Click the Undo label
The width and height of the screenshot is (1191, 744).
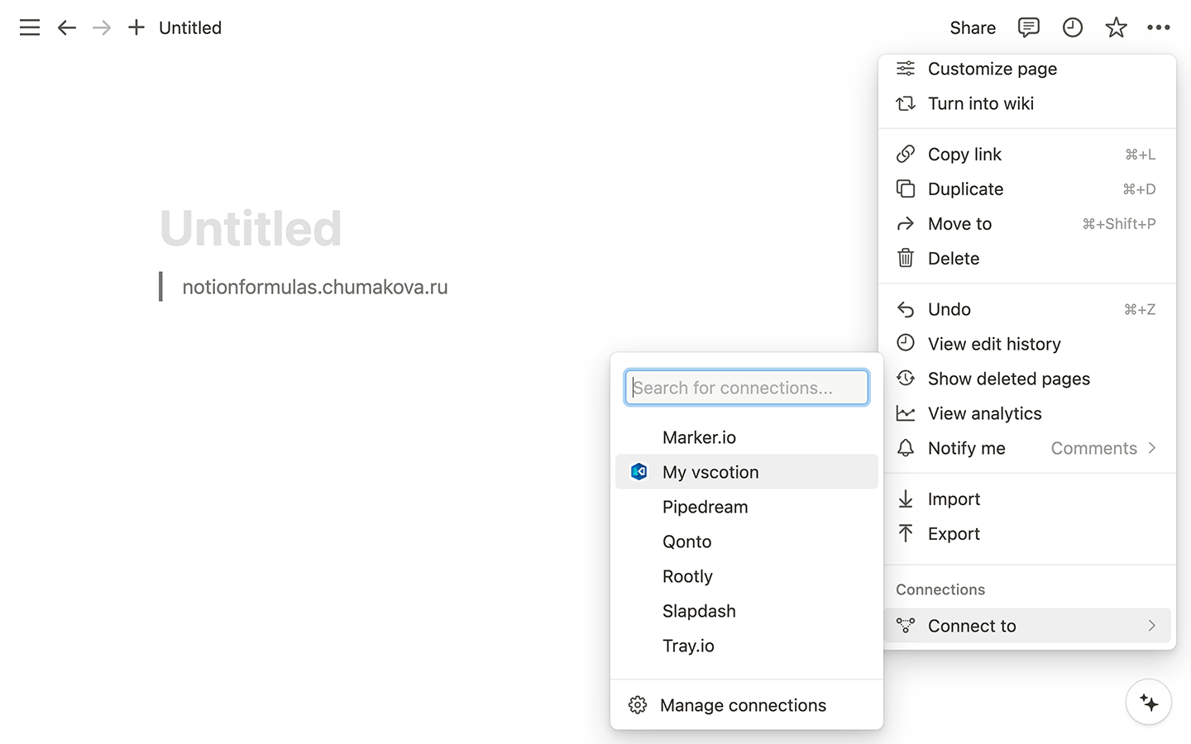pos(949,309)
